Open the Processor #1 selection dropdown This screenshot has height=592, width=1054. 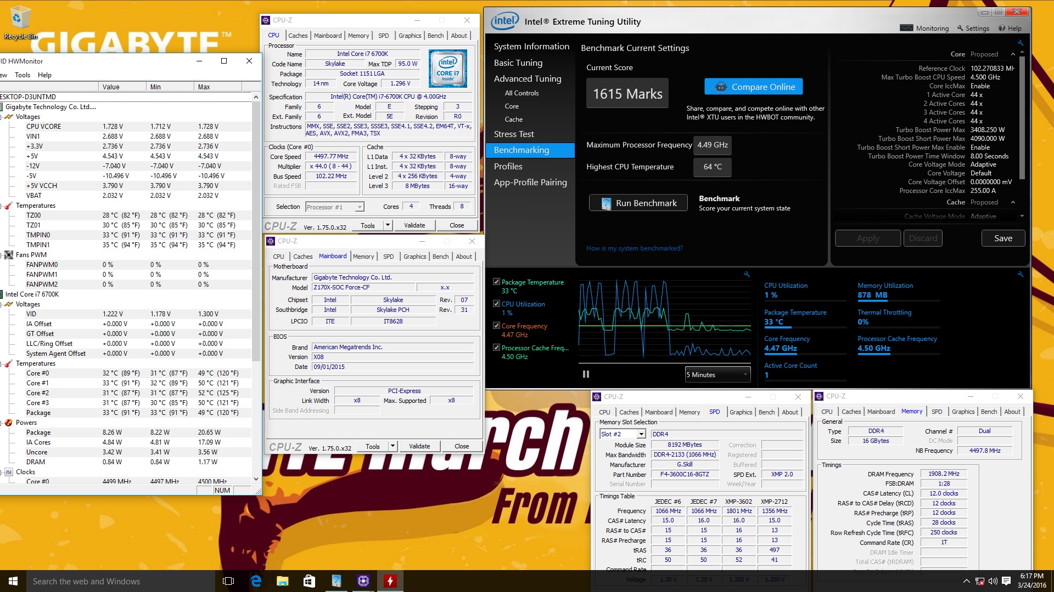[335, 207]
